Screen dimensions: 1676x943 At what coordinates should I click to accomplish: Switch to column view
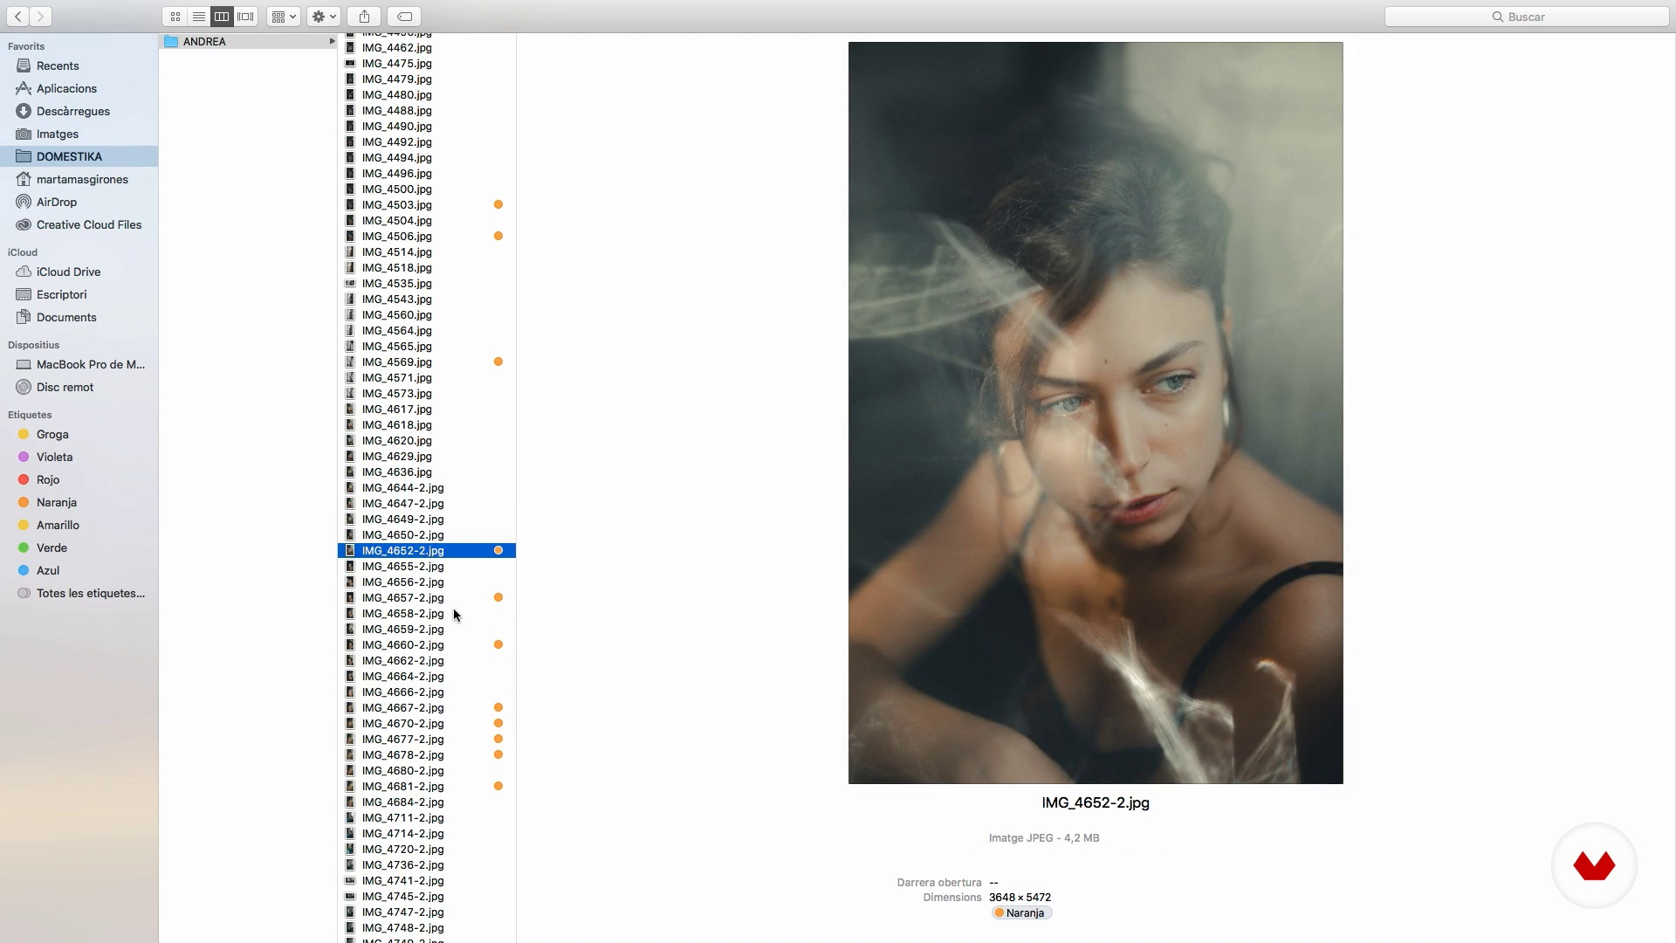222,17
